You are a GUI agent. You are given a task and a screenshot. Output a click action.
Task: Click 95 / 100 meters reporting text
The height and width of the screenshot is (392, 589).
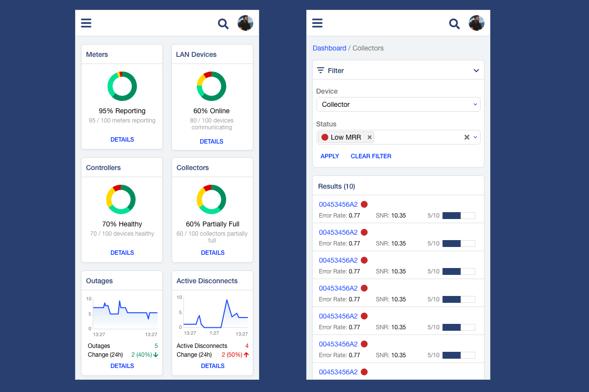pos(122,121)
